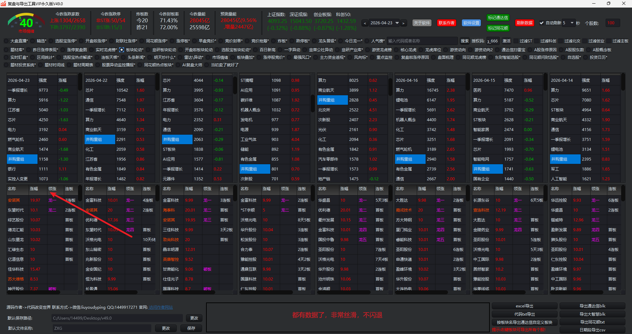Image resolution: width=632 pixels, height=334 pixels.
Task: Click the stock code search input field
Action: coord(422,41)
